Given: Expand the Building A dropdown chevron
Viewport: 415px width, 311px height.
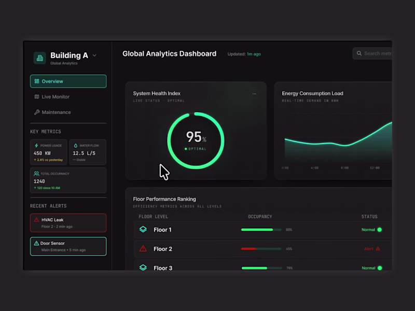Looking at the screenshot, I should coord(94,55).
